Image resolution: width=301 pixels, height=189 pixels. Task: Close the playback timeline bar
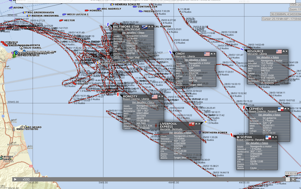293,179
